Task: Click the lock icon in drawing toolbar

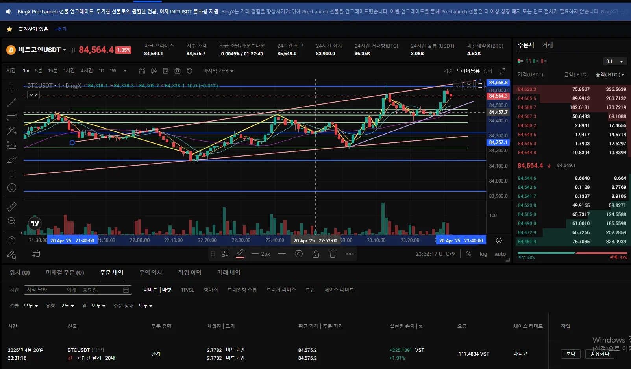Action: pos(316,254)
